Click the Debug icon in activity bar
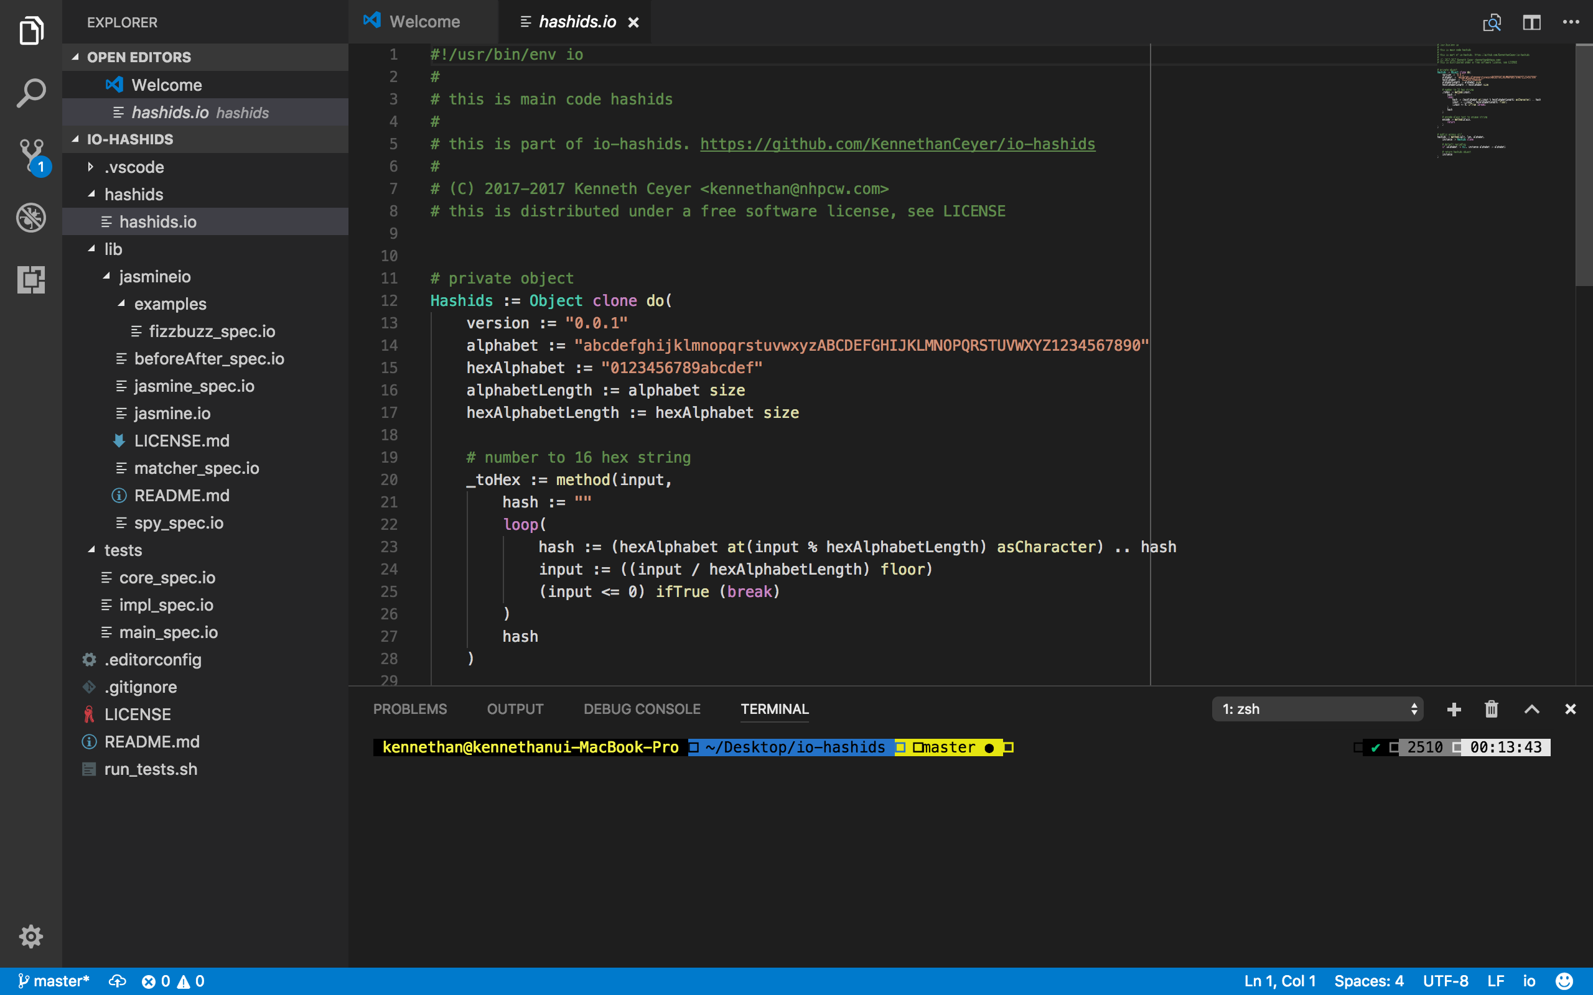Image resolution: width=1593 pixels, height=995 pixels. coord(31,218)
